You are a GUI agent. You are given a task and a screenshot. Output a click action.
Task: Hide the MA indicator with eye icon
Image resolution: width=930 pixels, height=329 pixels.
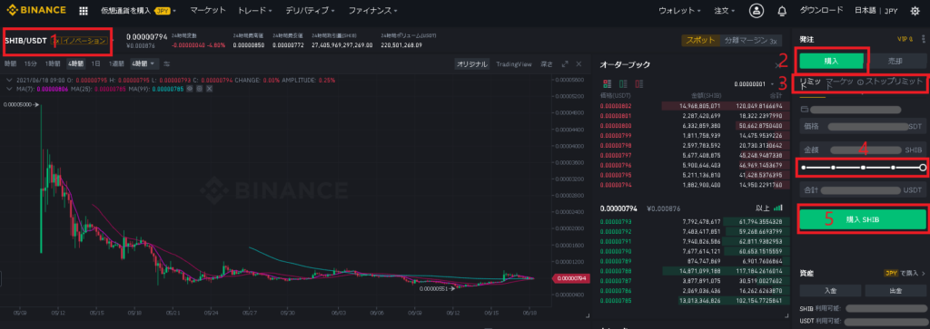190,88
